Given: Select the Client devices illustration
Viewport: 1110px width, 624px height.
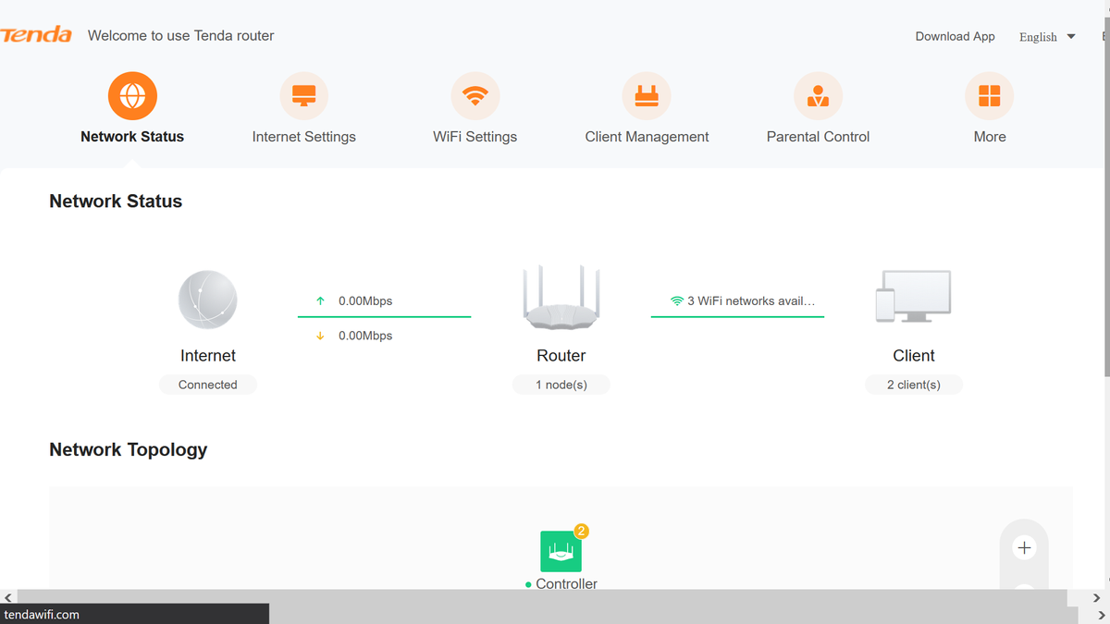Looking at the screenshot, I should click(x=913, y=298).
